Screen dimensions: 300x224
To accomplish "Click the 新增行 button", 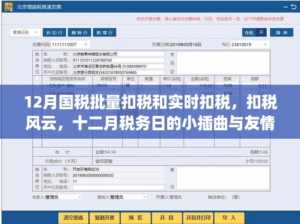I will pyautogui.click(x=105, y=32).
